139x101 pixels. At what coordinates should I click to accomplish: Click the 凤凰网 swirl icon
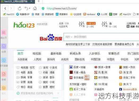(96, 72)
